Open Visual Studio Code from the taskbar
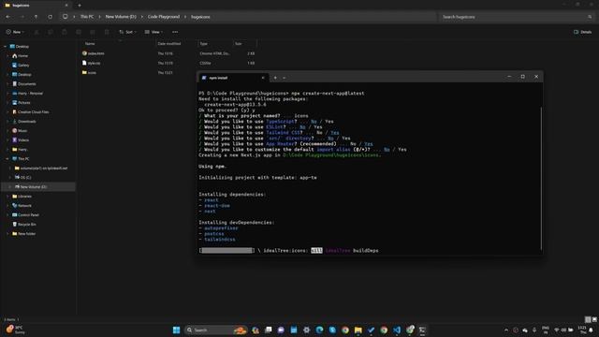Screen dimensions: 599x337 point(397,330)
